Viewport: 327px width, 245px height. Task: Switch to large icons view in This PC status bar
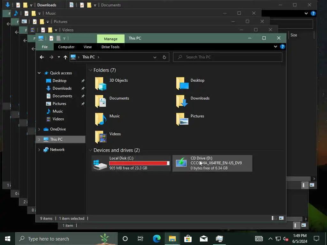(281, 218)
